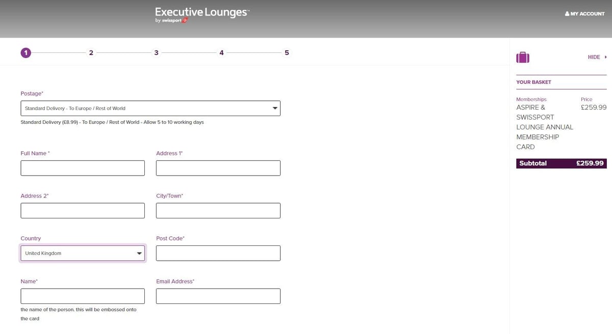
Task: Go to checkout step 1
Action: point(25,52)
